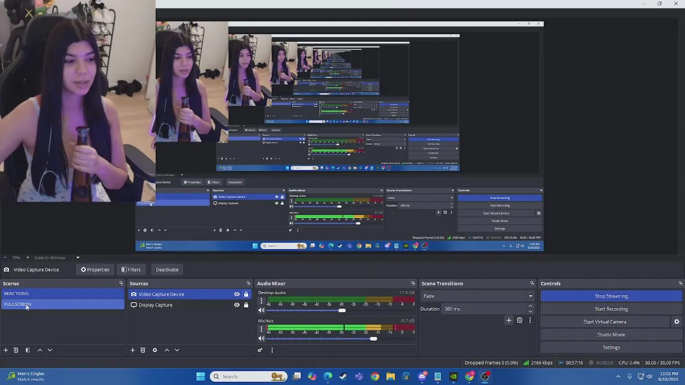Open Microsoft Teams from taskbar
685x385 pixels.
click(x=359, y=376)
